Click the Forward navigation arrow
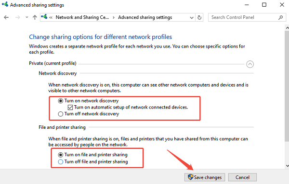 tap(18, 17)
